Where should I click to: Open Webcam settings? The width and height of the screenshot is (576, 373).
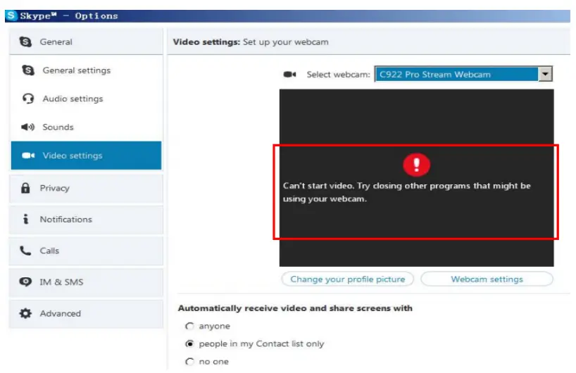coord(487,279)
